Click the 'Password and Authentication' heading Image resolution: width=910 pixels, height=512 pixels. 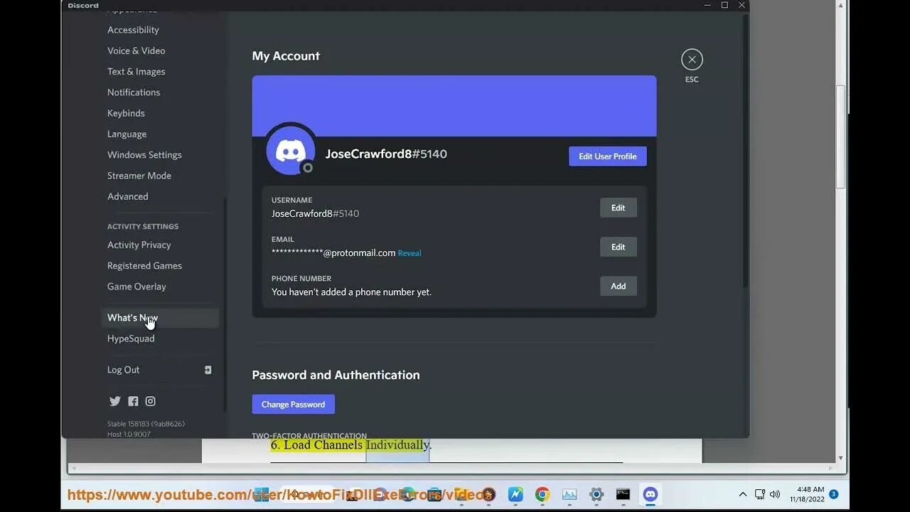(336, 375)
